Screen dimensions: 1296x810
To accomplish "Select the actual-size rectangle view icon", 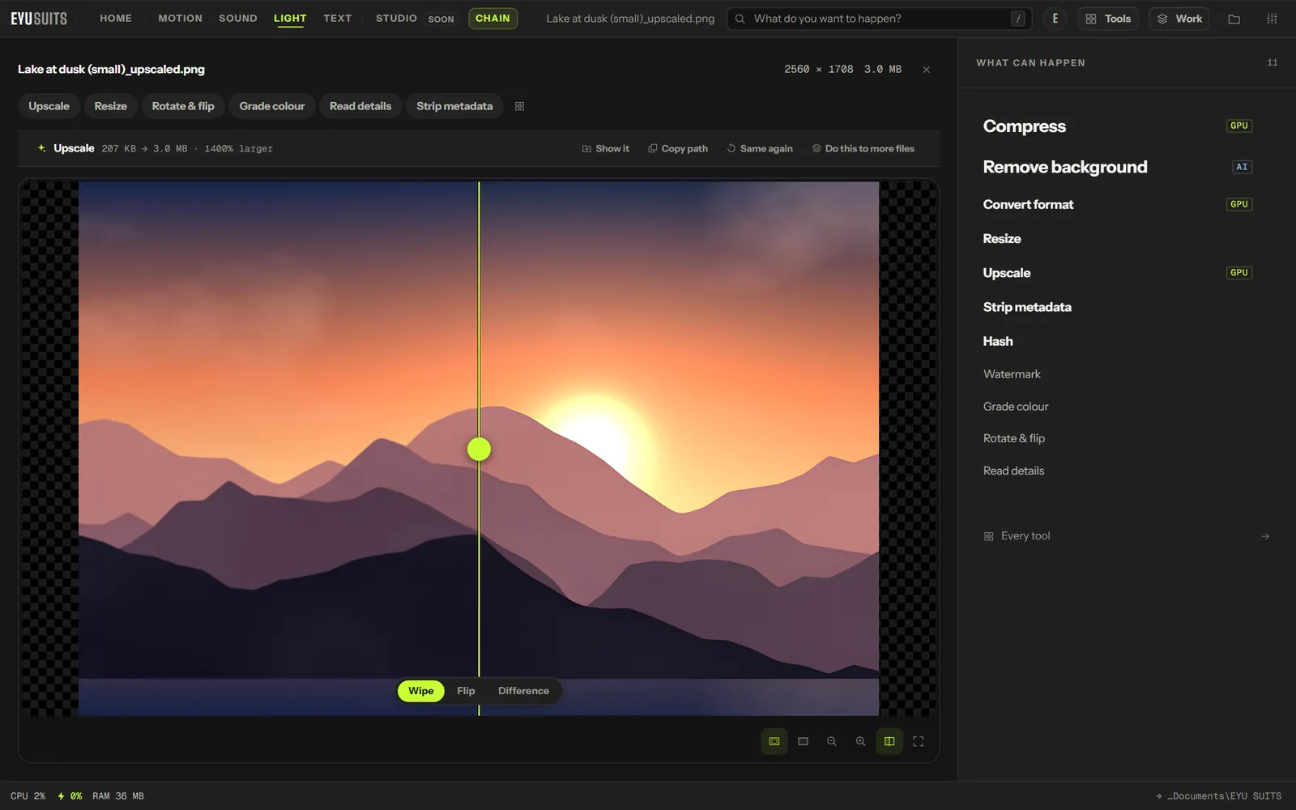I will pyautogui.click(x=803, y=741).
